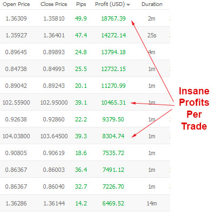Click the pips value 39.1
This screenshot has height=212, width=216.
[81, 102]
